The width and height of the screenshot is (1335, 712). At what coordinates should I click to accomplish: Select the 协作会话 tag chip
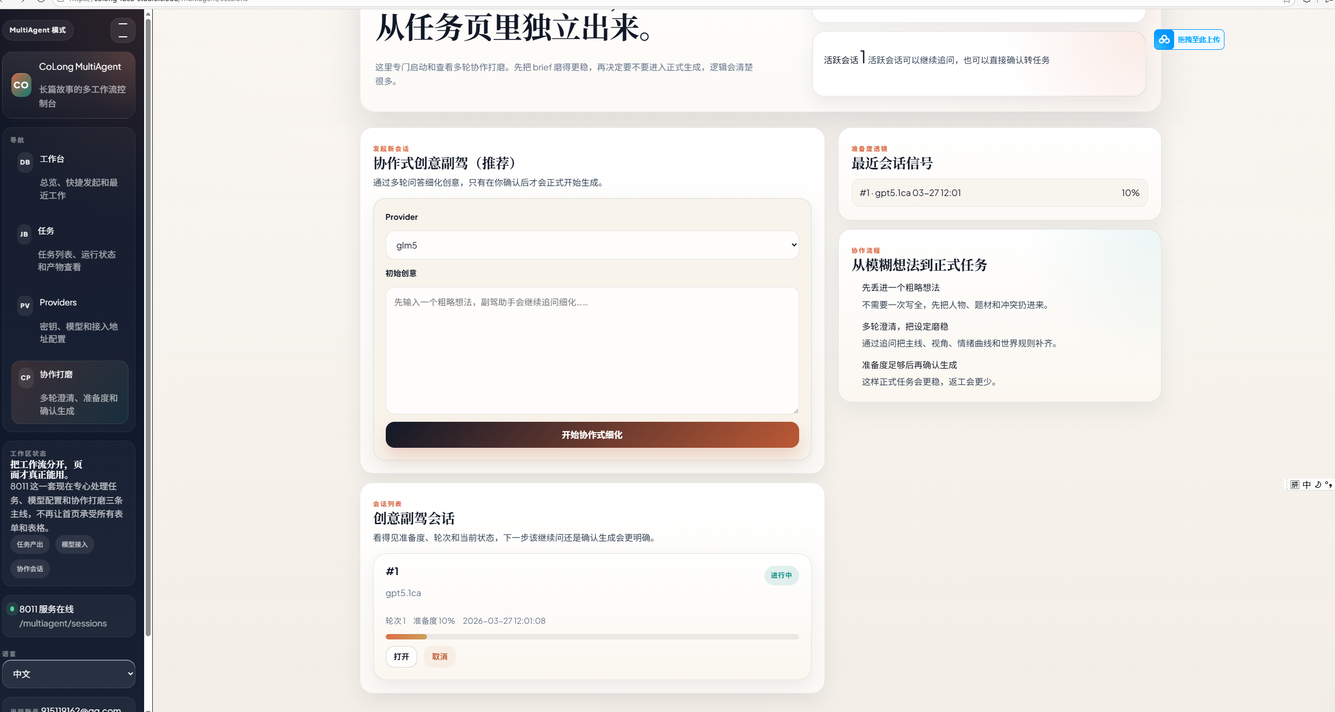coord(30,569)
